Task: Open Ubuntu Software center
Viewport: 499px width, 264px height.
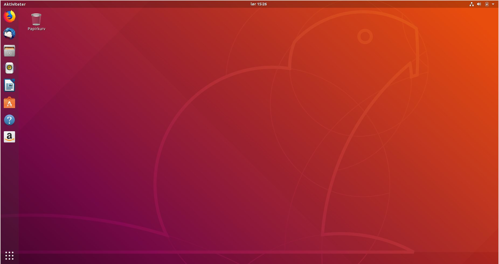Action: pos(9,102)
